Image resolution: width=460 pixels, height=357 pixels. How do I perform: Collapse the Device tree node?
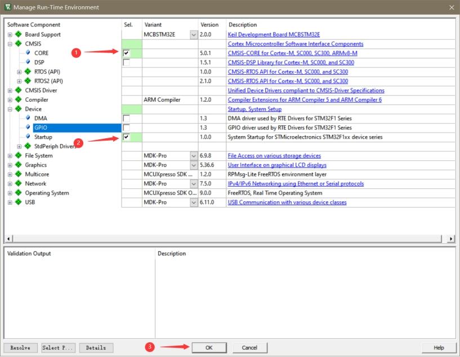pyautogui.click(x=10, y=109)
